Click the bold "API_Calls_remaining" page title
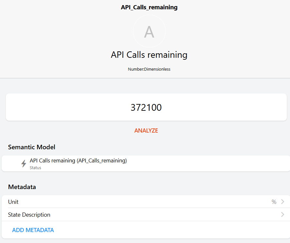Screen dimensions: 290x243 [x=149, y=7]
